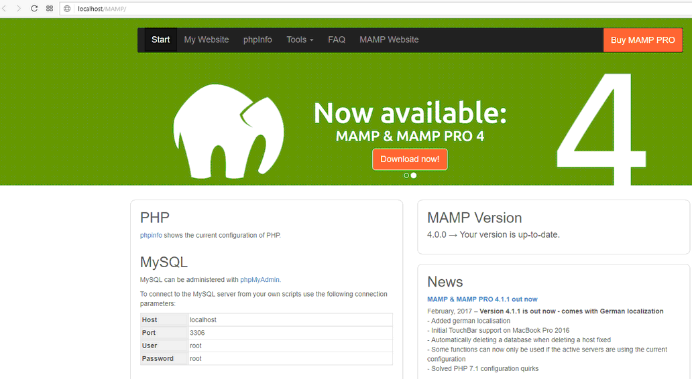The height and width of the screenshot is (379, 692).
Task: Click the PHP heading
Action: 154,218
